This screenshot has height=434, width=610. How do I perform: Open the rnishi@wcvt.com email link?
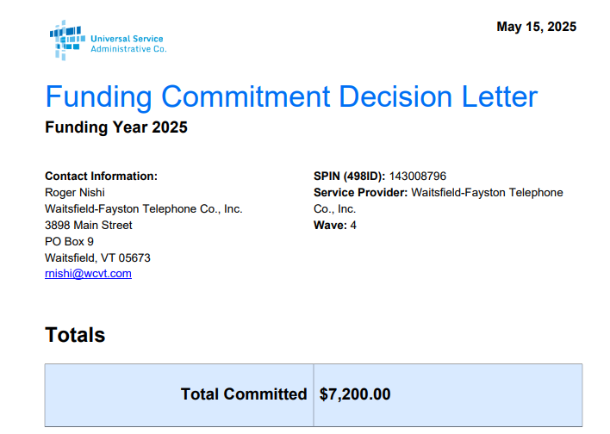(88, 274)
